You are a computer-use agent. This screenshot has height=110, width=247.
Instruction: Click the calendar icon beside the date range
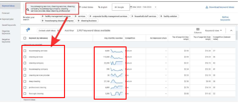coord(131,7)
